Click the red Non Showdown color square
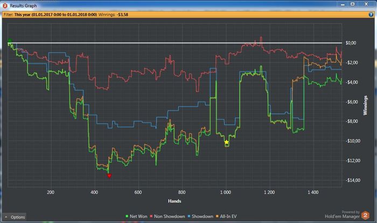This screenshot has height=223, width=377. click(151, 217)
